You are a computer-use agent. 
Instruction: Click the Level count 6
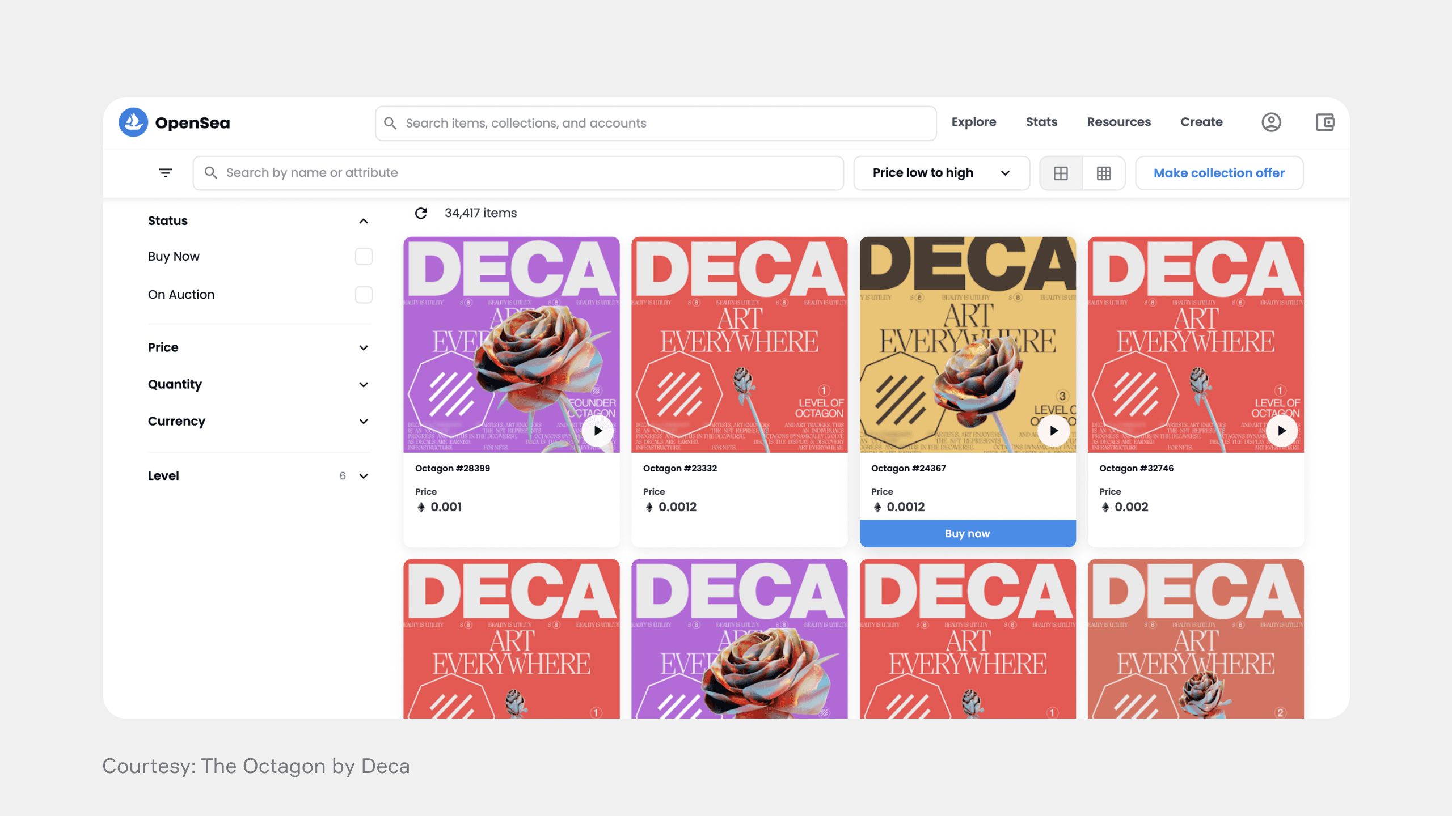(x=343, y=476)
